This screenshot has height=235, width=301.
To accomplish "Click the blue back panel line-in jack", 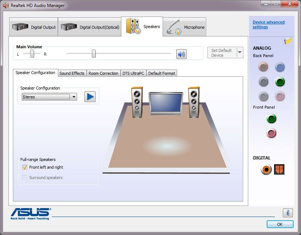I will [280, 67].
